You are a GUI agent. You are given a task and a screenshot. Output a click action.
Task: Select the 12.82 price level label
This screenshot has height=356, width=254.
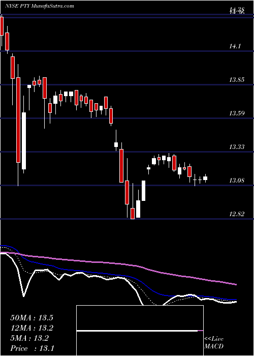[237, 214]
